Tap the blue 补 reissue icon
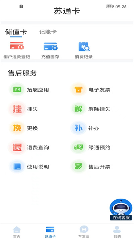 click(x=78, y=128)
